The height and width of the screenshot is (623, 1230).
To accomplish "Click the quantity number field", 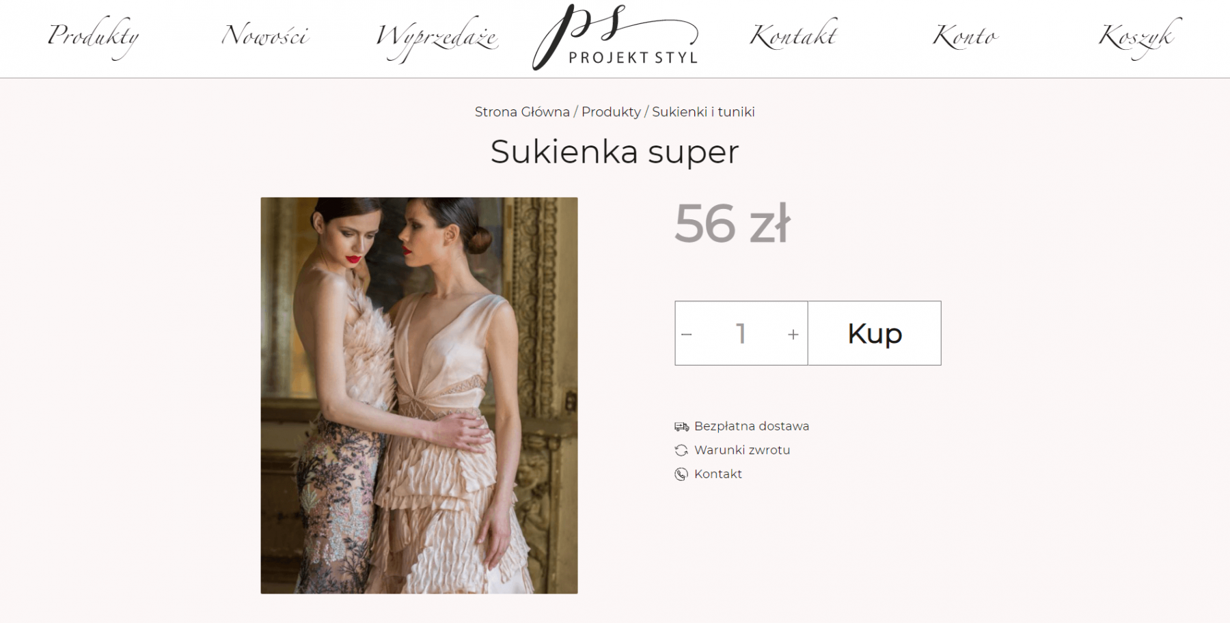I will tap(741, 333).
